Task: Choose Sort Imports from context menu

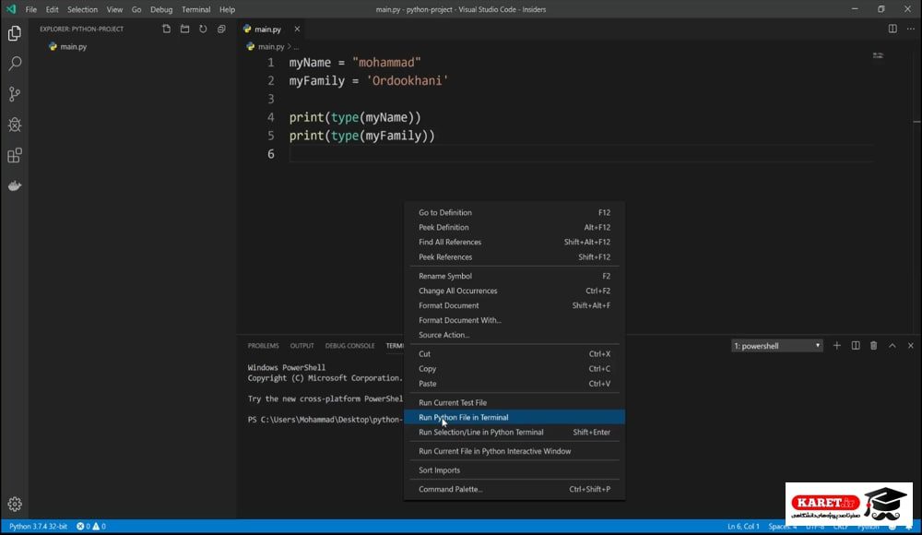Action: click(x=514, y=470)
